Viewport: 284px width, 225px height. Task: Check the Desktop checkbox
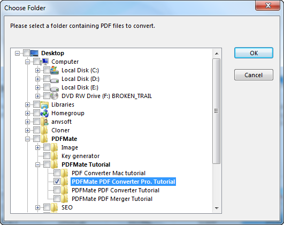[26, 53]
